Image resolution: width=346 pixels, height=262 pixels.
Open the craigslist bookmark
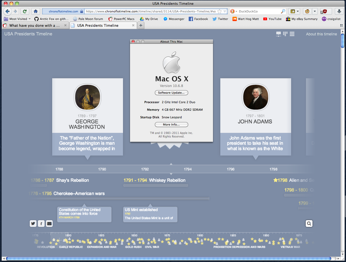click(x=331, y=19)
